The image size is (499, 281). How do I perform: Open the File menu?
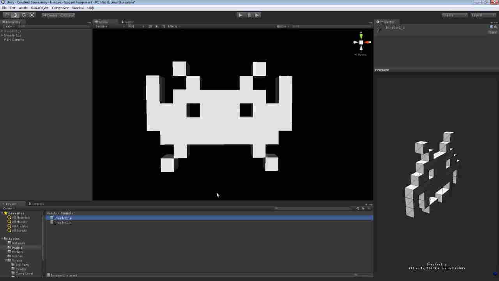click(x=4, y=8)
